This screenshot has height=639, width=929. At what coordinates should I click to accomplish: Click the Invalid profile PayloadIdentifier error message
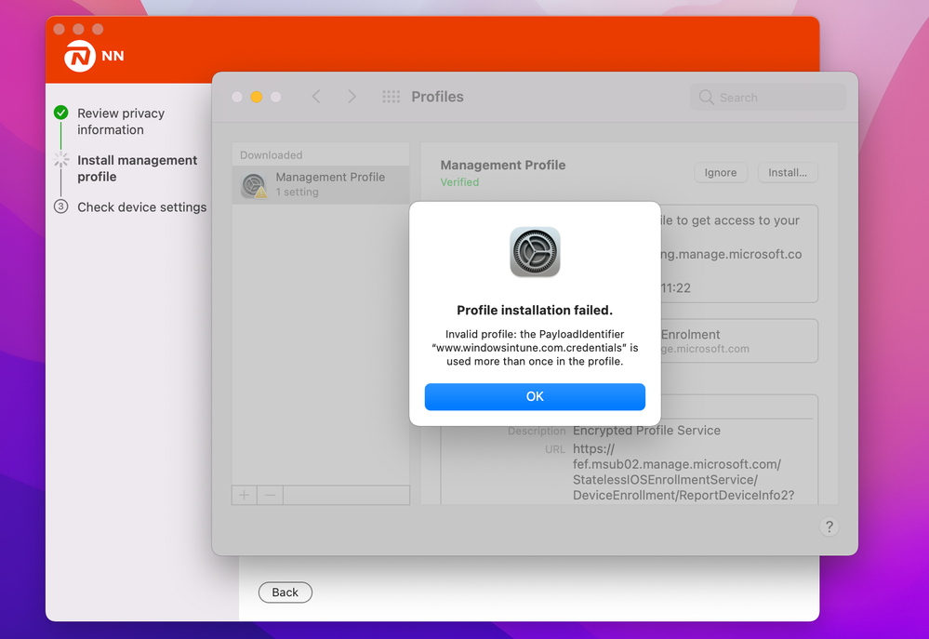coord(535,347)
